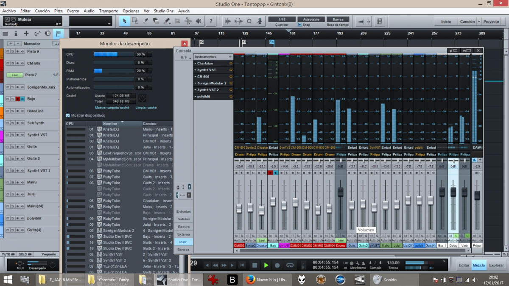This screenshot has height=286, width=509.
Task: Show the automation view icon
Action: [37, 33]
